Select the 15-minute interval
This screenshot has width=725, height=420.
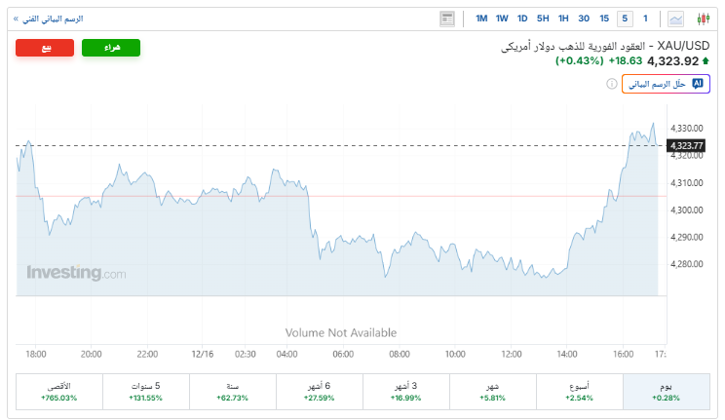pos(604,19)
